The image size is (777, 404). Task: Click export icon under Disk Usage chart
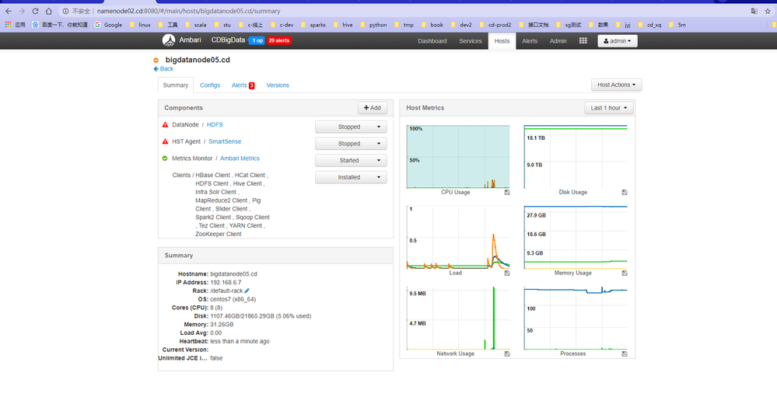pyautogui.click(x=625, y=192)
